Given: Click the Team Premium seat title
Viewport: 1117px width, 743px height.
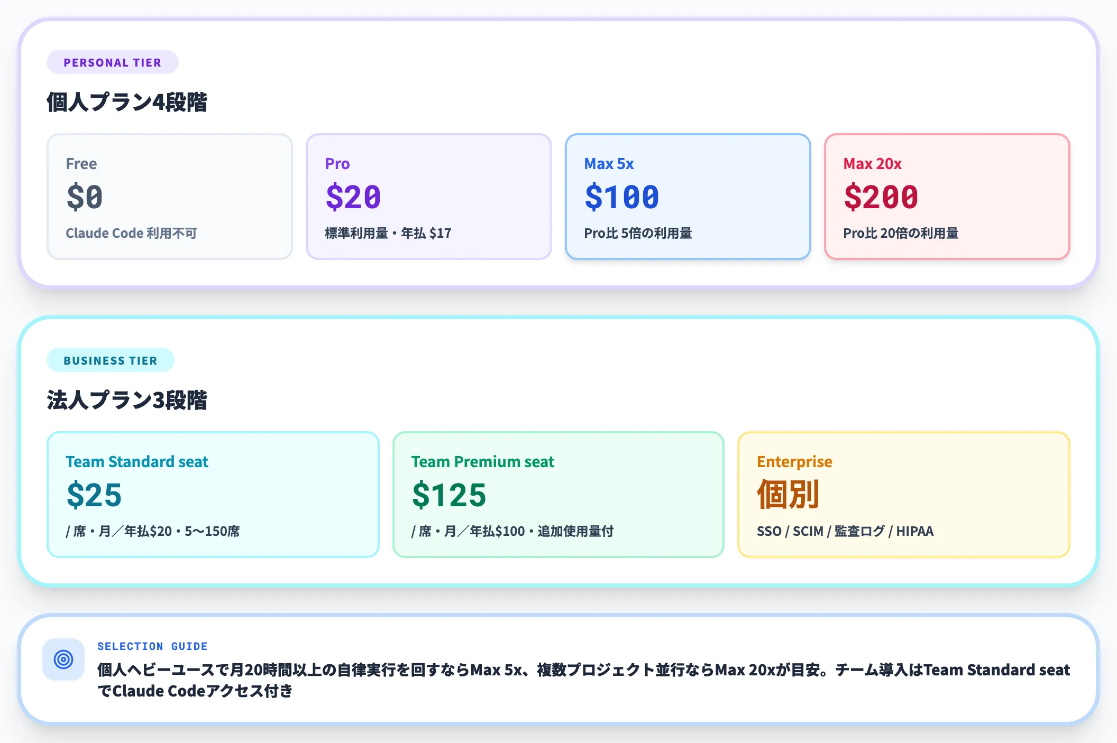Looking at the screenshot, I should click(483, 462).
